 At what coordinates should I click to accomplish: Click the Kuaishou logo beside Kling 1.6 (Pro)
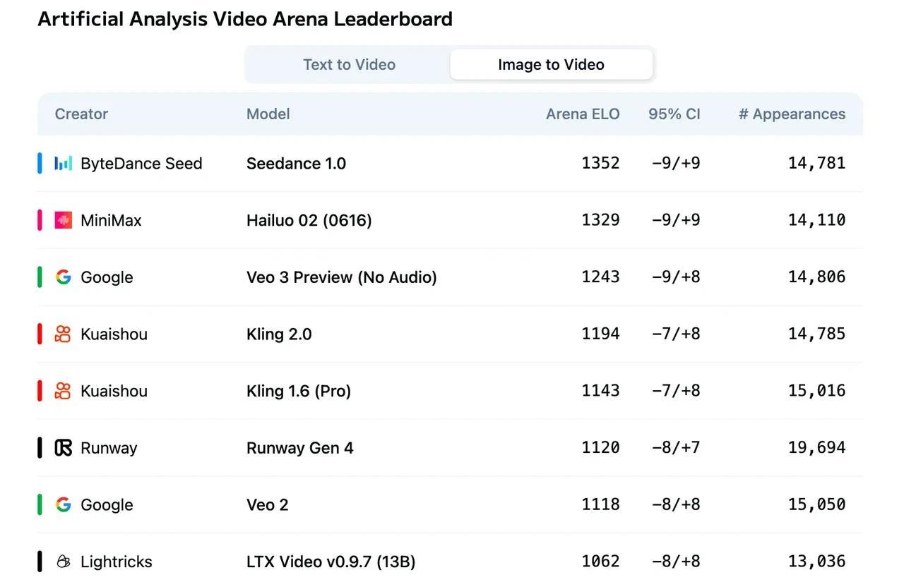[64, 391]
